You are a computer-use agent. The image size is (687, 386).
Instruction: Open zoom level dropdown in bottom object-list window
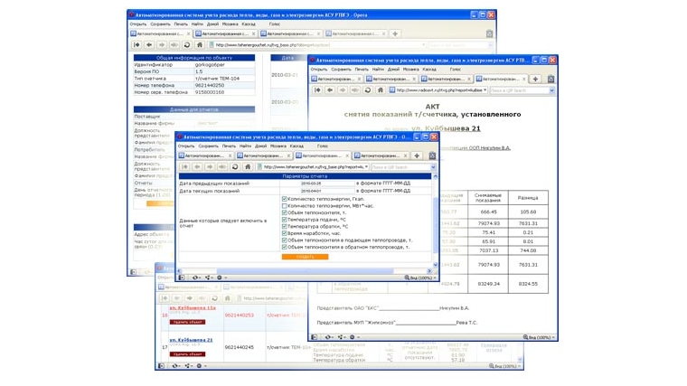coord(504,366)
